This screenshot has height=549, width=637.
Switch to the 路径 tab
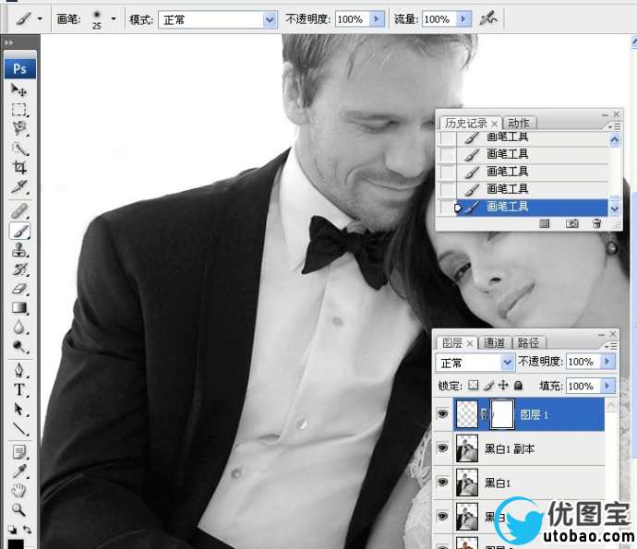click(x=528, y=342)
